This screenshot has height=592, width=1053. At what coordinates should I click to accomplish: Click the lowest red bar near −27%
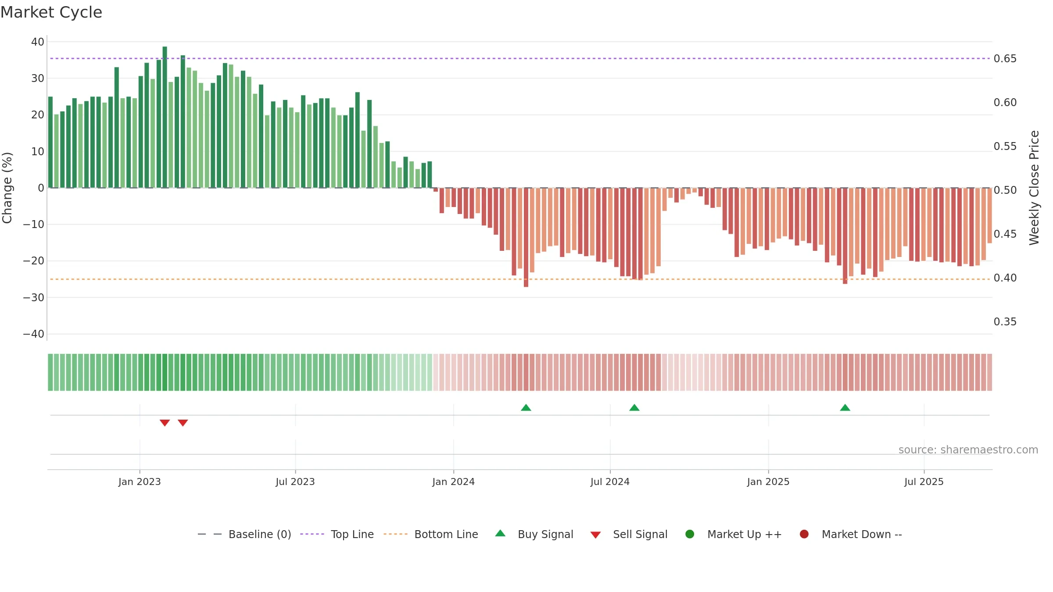point(526,237)
